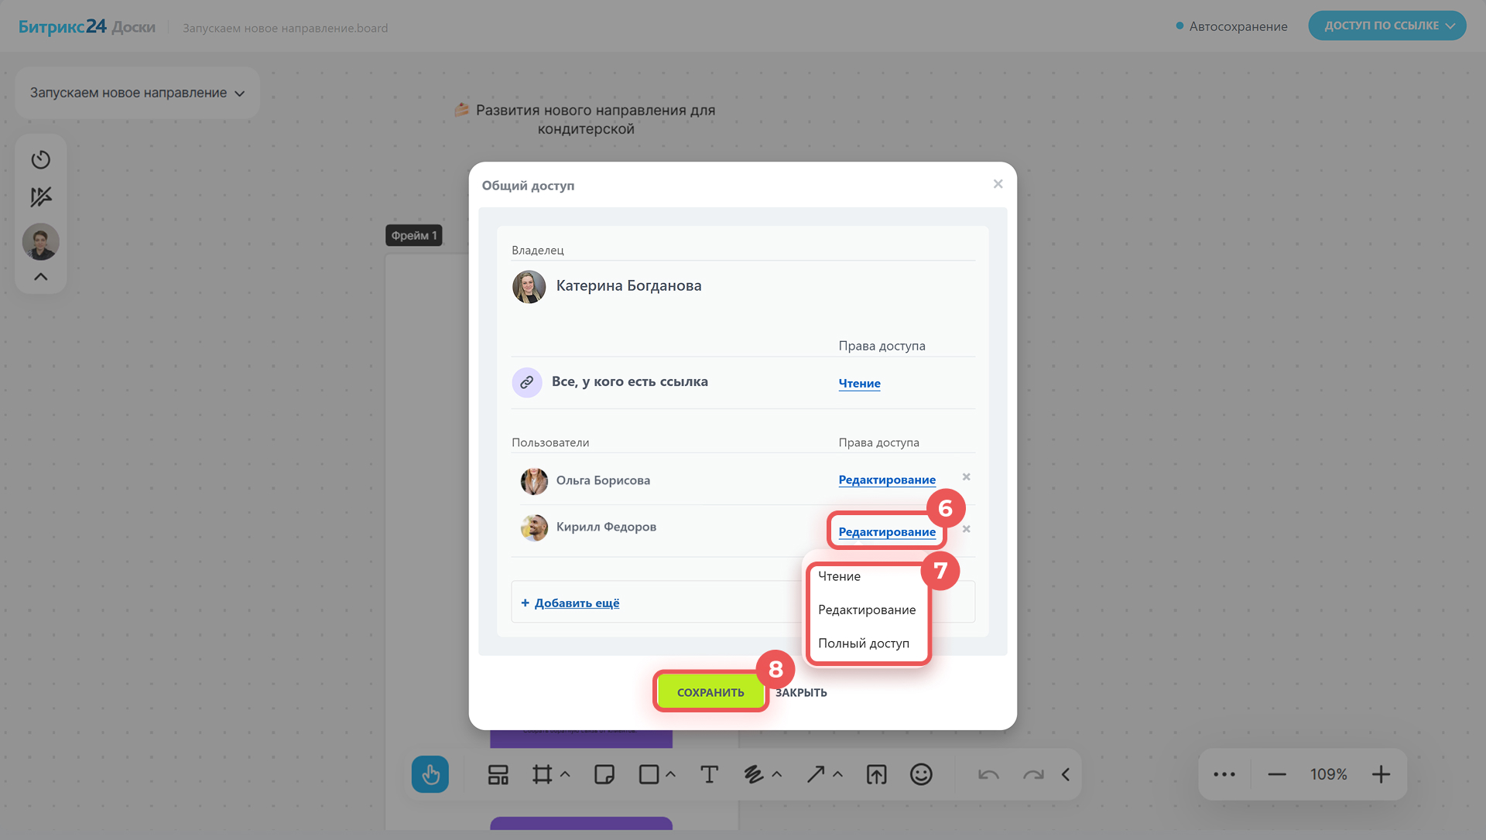Zoom in with the plus button
Image resolution: width=1486 pixels, height=840 pixels.
coord(1381,774)
